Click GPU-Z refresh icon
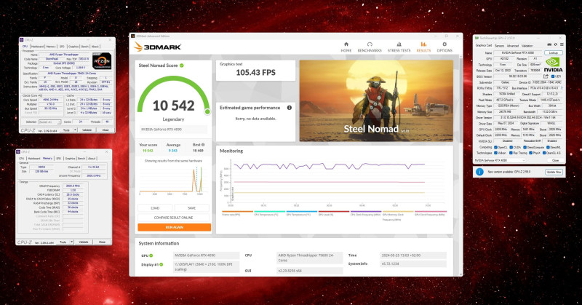 click(x=556, y=44)
